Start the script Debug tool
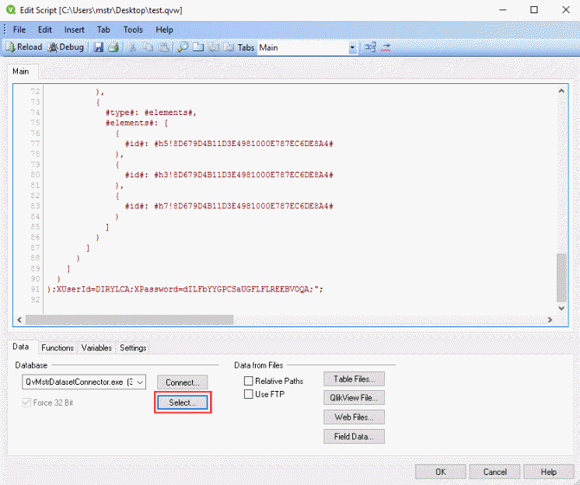 (66, 47)
